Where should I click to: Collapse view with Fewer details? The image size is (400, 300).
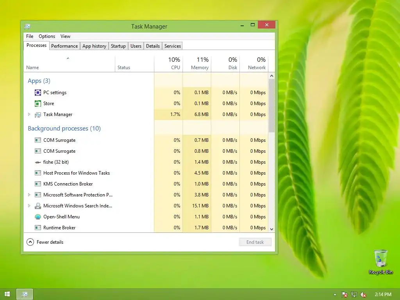[x=45, y=242]
